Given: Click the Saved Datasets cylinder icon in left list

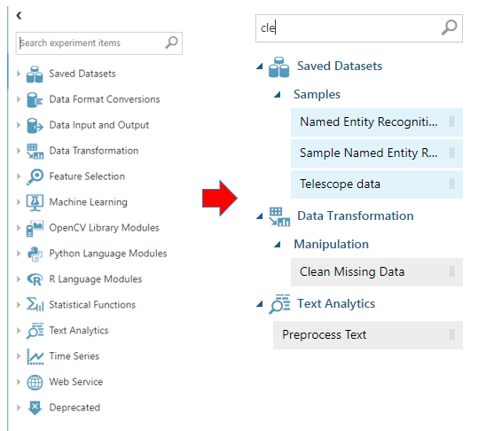Looking at the screenshot, I should (x=35, y=74).
